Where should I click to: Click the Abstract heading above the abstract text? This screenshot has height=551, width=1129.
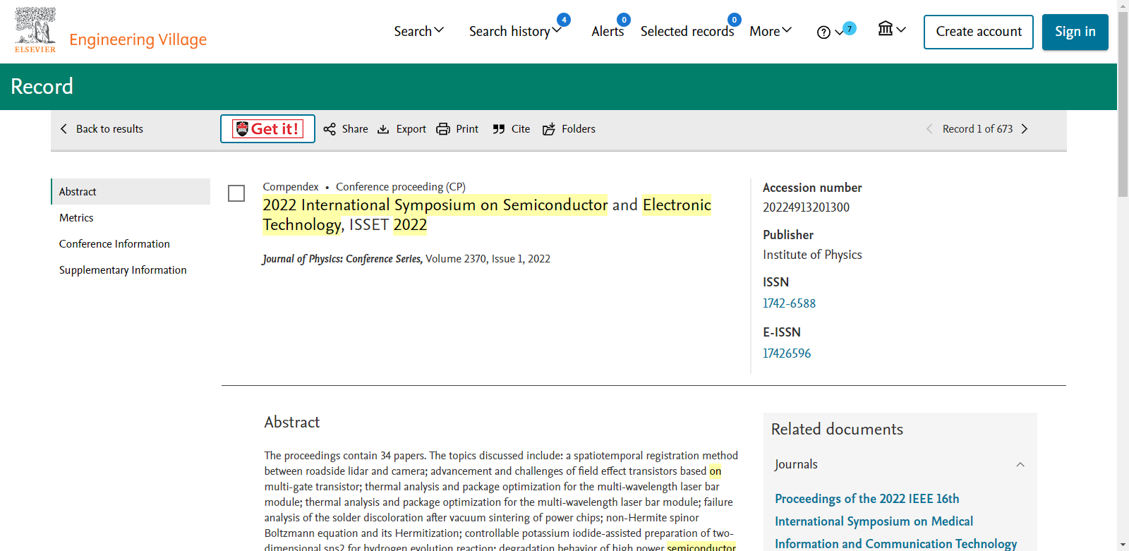coord(292,422)
